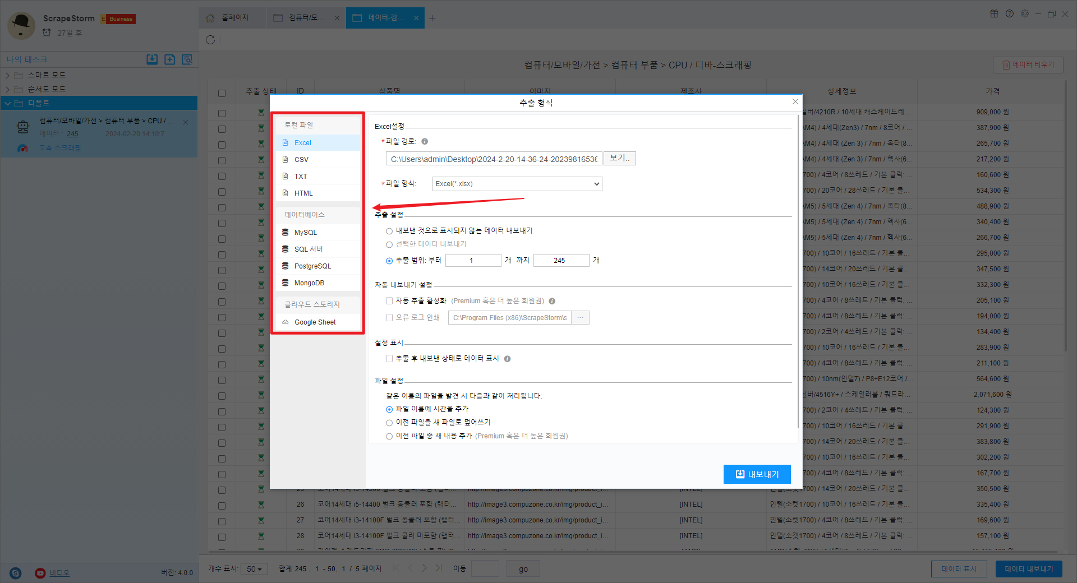Select 내보낸 것으로 표시되지 않는 데이터 내보내기 radio
Image resolution: width=1077 pixels, height=583 pixels.
(x=389, y=231)
